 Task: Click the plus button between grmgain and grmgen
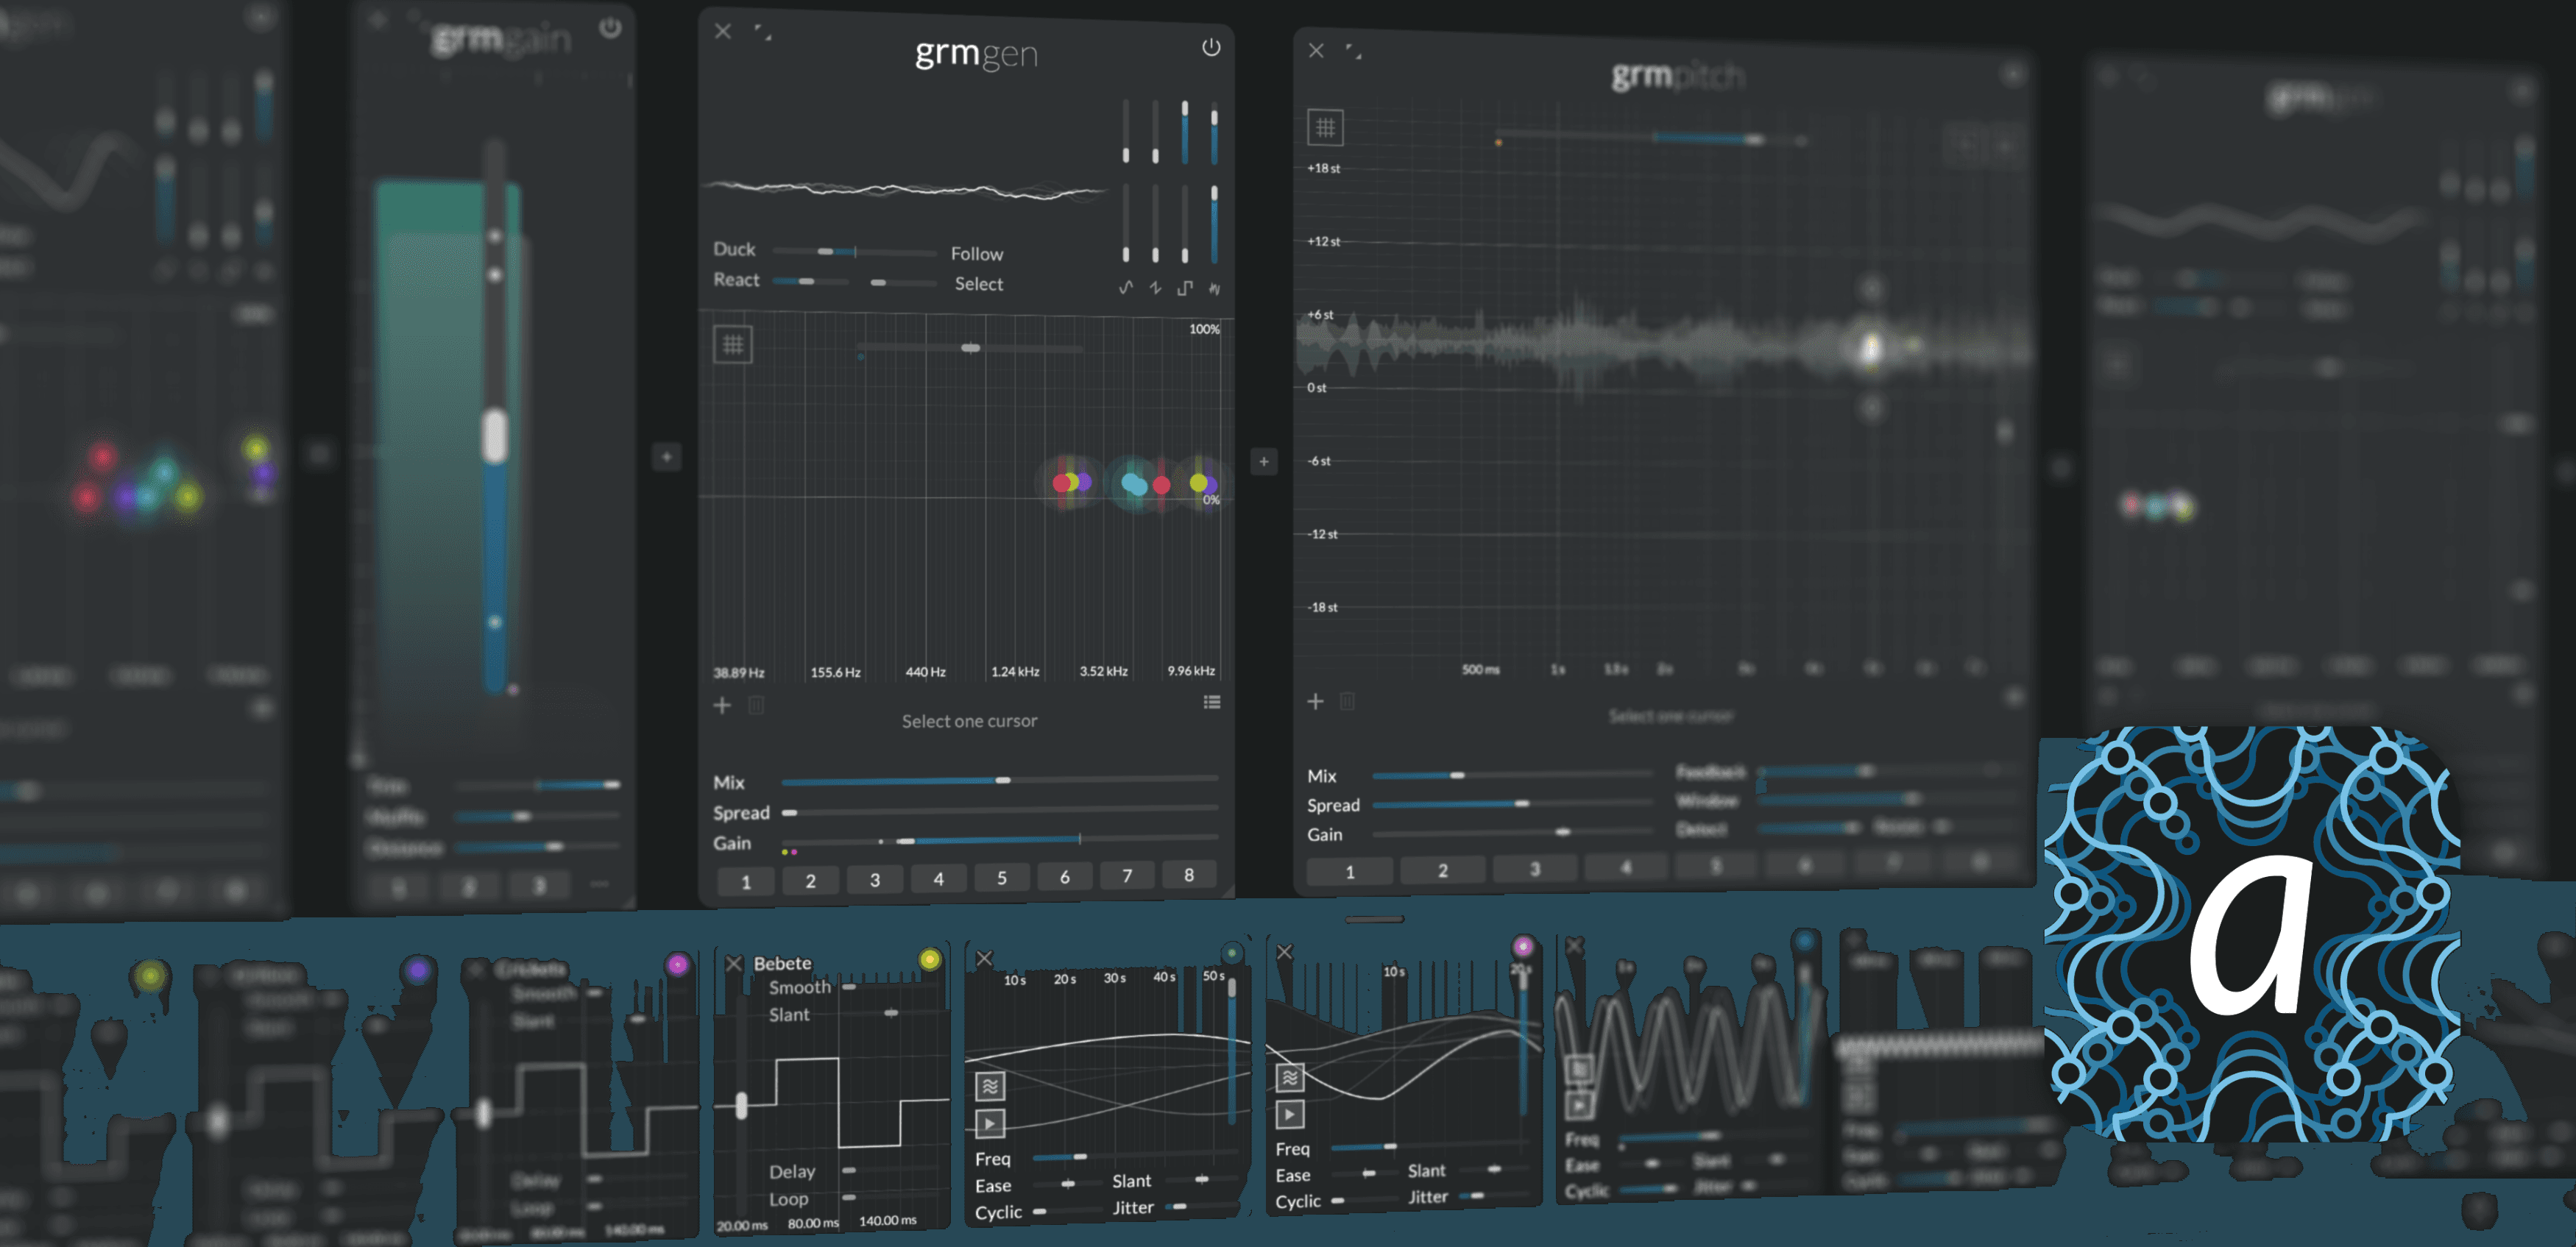pyautogui.click(x=667, y=458)
